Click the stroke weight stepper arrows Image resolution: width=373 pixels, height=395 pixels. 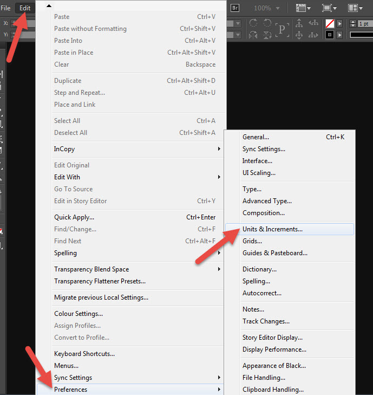point(353,24)
